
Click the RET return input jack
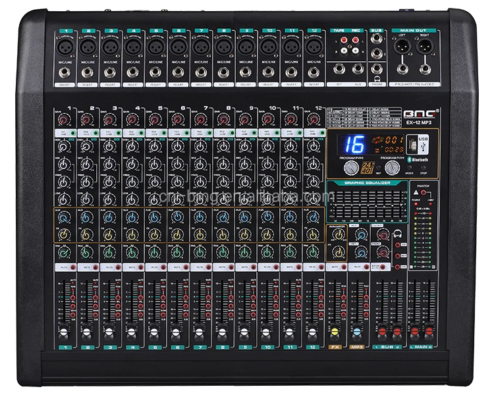point(339,68)
